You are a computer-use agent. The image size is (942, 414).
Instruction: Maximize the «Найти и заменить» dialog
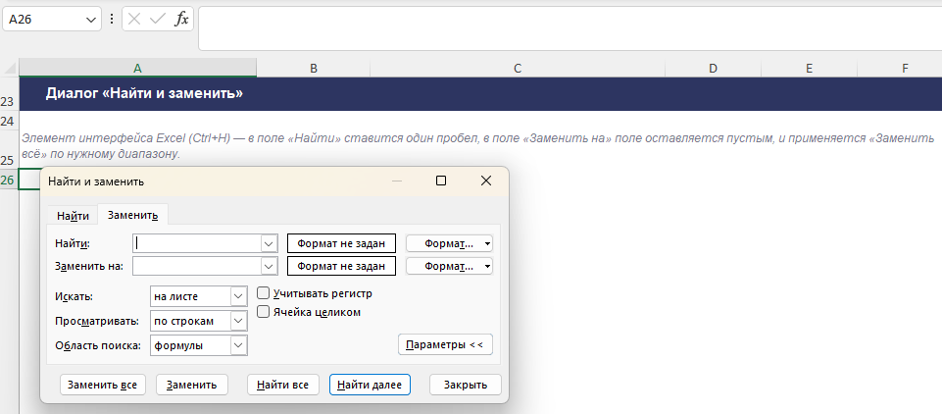tap(441, 181)
